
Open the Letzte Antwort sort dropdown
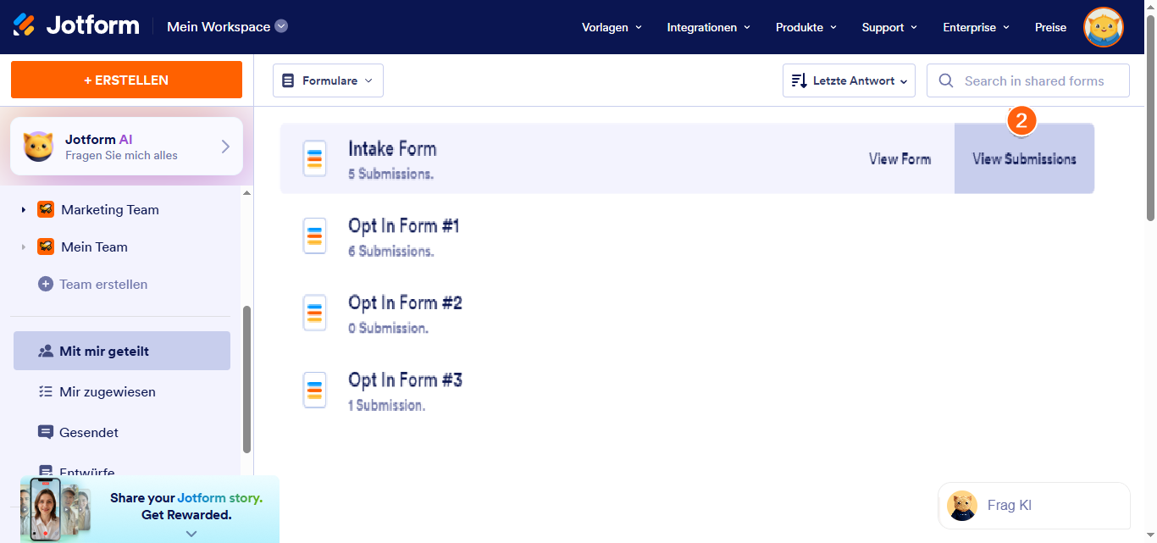(x=849, y=80)
